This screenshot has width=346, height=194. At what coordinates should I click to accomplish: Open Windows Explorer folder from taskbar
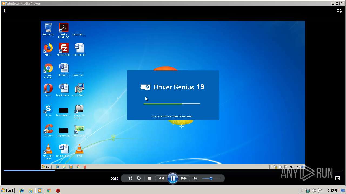coord(31,190)
